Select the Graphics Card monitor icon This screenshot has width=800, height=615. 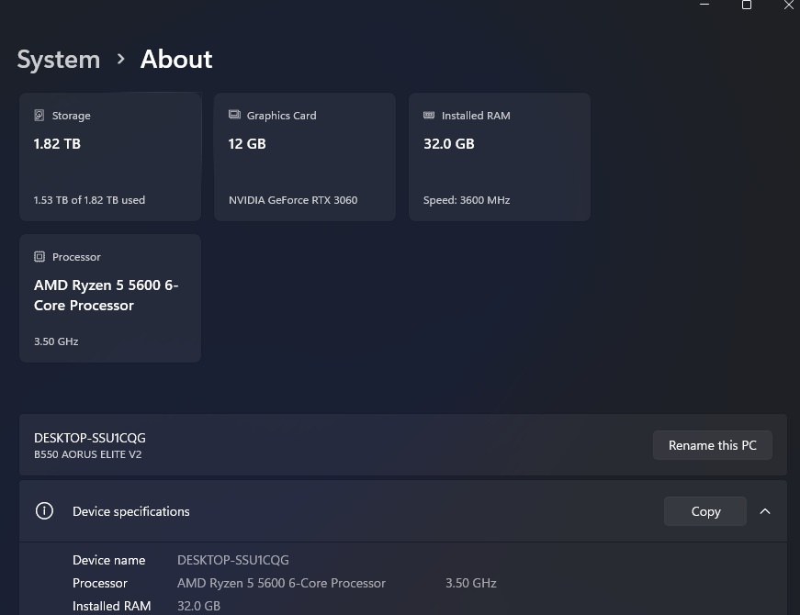[232, 115]
